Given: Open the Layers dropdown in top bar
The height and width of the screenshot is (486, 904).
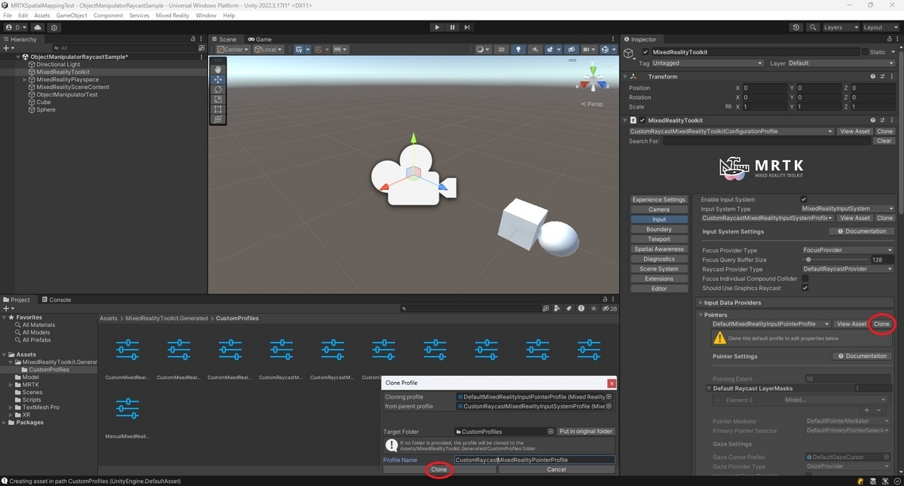Looking at the screenshot, I should point(840,27).
